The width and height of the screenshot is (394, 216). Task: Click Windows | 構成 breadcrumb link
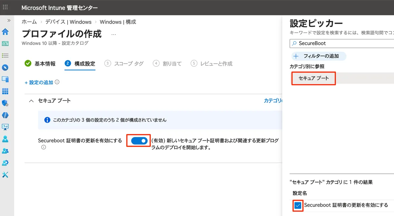(118, 22)
